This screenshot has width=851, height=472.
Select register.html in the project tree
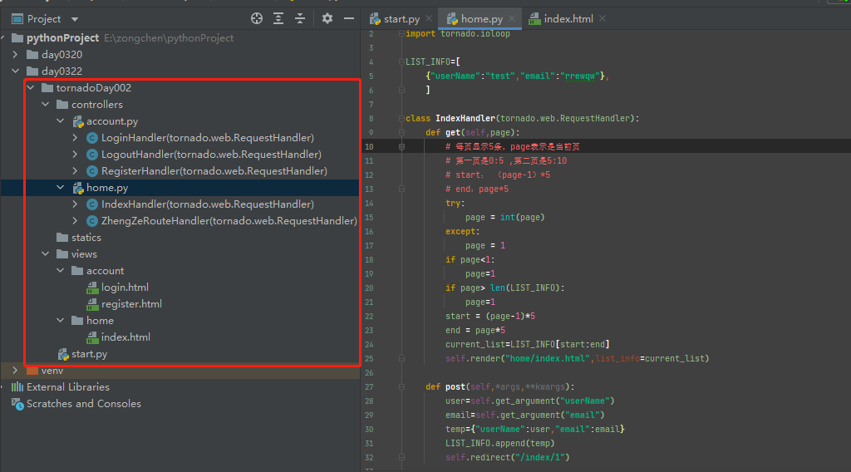130,304
